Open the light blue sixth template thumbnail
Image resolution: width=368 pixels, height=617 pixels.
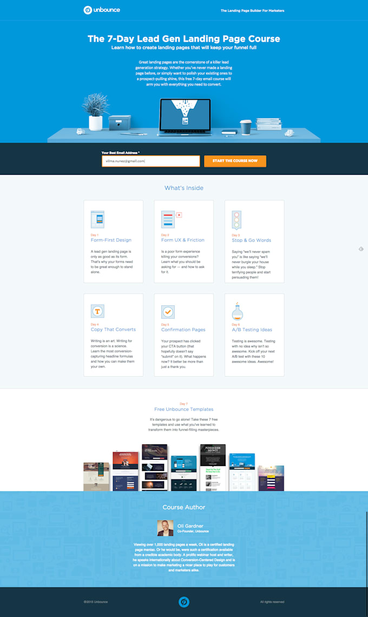[242, 472]
